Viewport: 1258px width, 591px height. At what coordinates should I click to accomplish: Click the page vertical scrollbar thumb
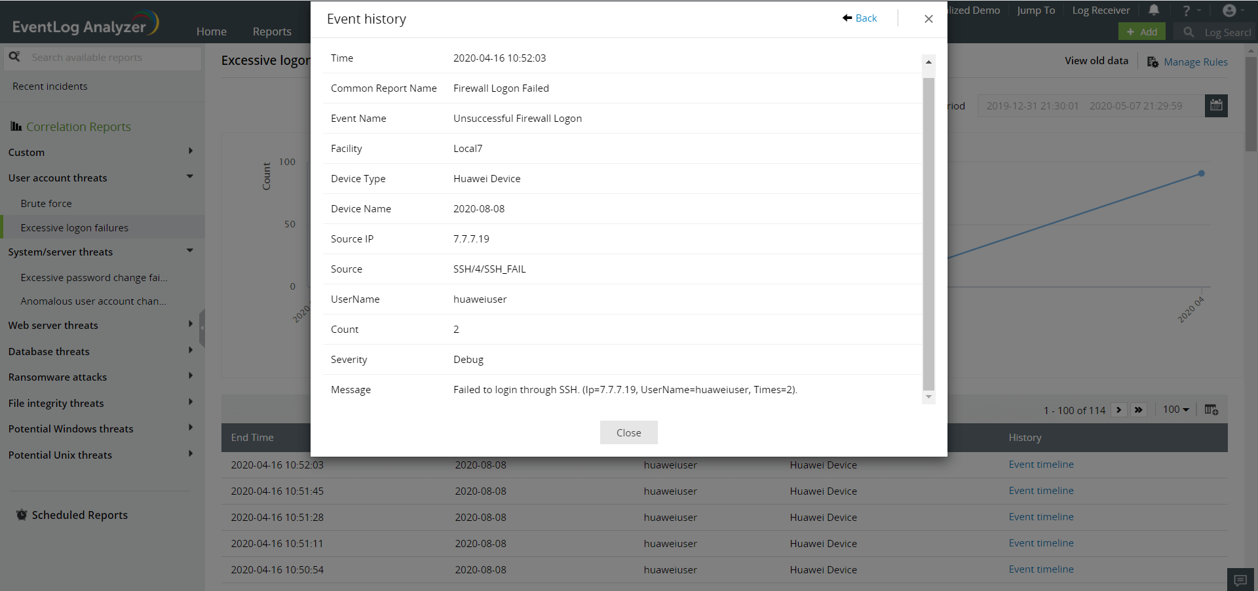(1251, 103)
